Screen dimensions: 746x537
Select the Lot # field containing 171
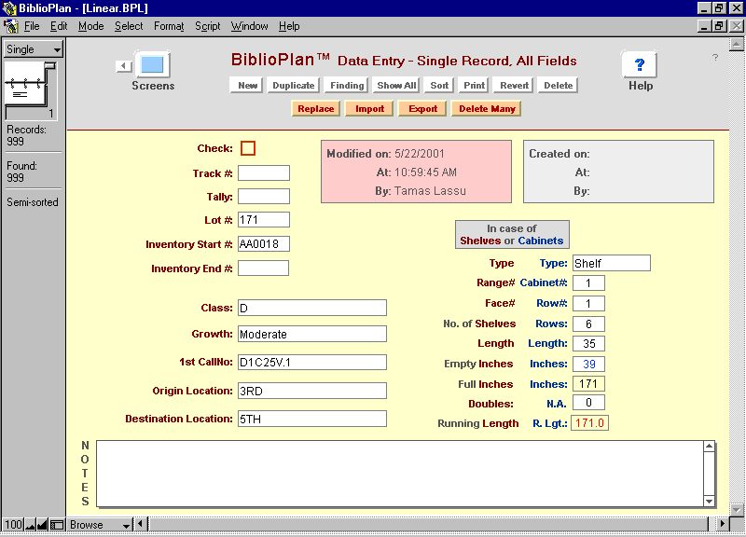[264, 220]
